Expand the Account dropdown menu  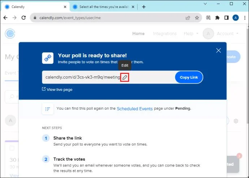click(228, 34)
